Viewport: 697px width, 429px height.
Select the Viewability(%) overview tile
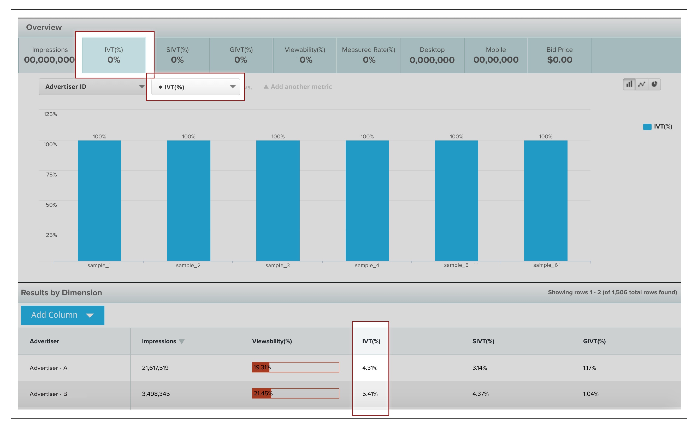pos(305,55)
